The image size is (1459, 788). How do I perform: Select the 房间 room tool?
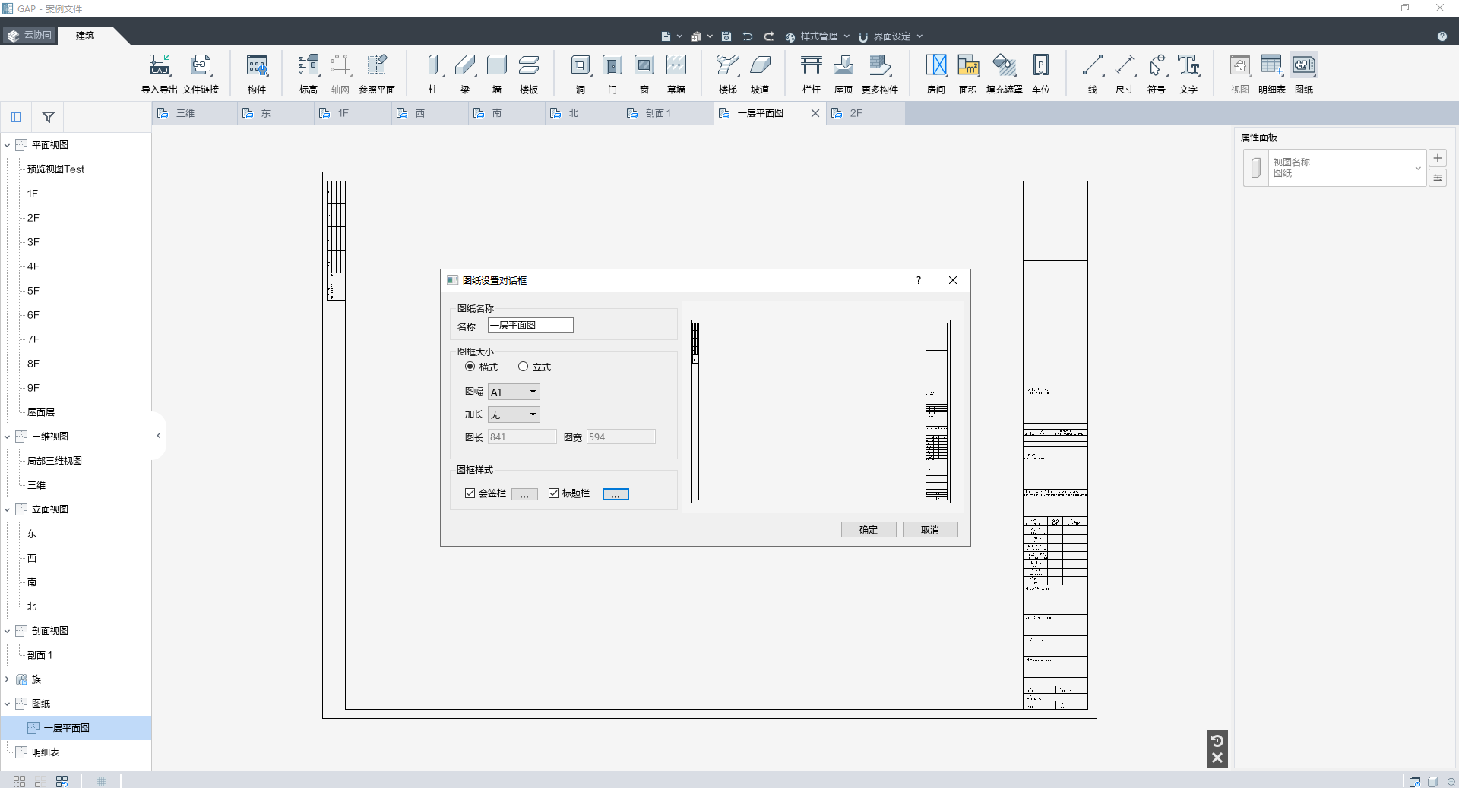936,74
